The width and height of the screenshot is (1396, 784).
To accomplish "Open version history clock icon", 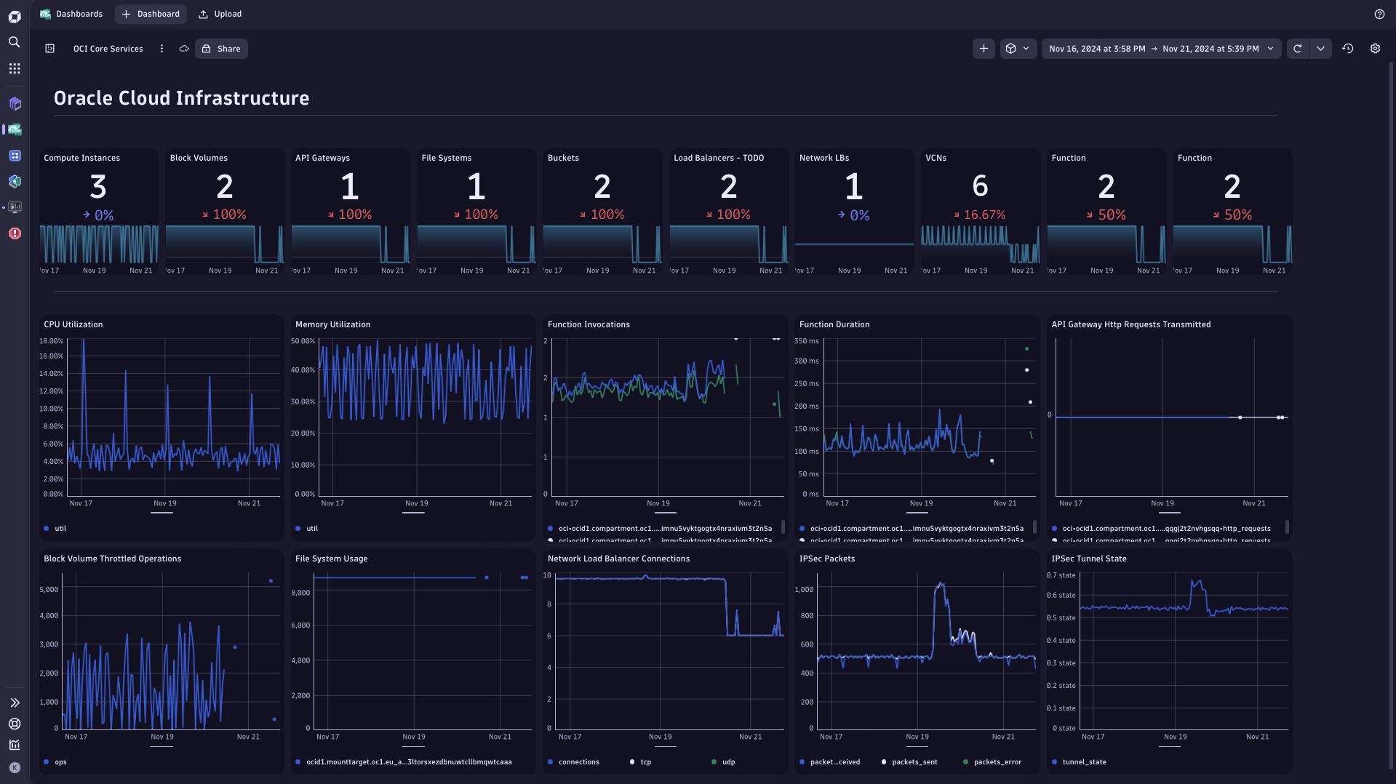I will 1348,49.
